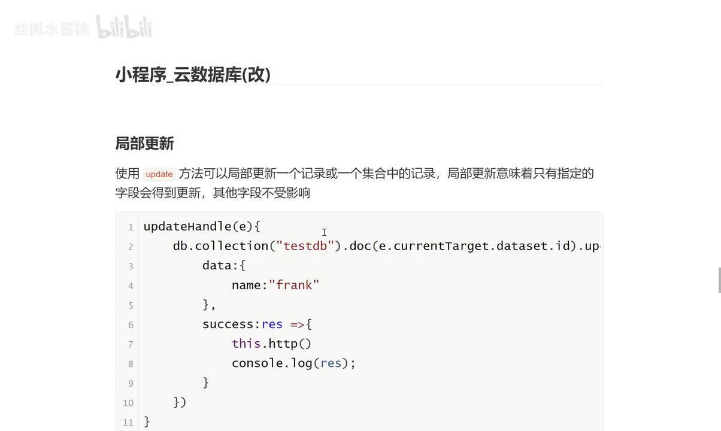Image resolution: width=721 pixels, height=431 pixels.
Task: Click e.currentTarget.dataset.id in the code
Action: pyautogui.click(x=473, y=246)
